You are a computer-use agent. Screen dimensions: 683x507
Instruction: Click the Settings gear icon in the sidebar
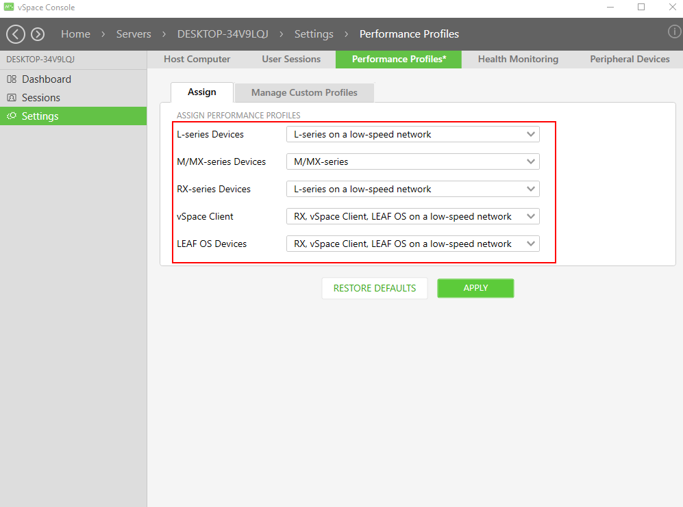12,116
